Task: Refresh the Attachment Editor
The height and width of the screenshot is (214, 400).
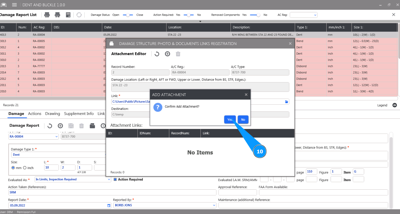Action: click(x=157, y=54)
